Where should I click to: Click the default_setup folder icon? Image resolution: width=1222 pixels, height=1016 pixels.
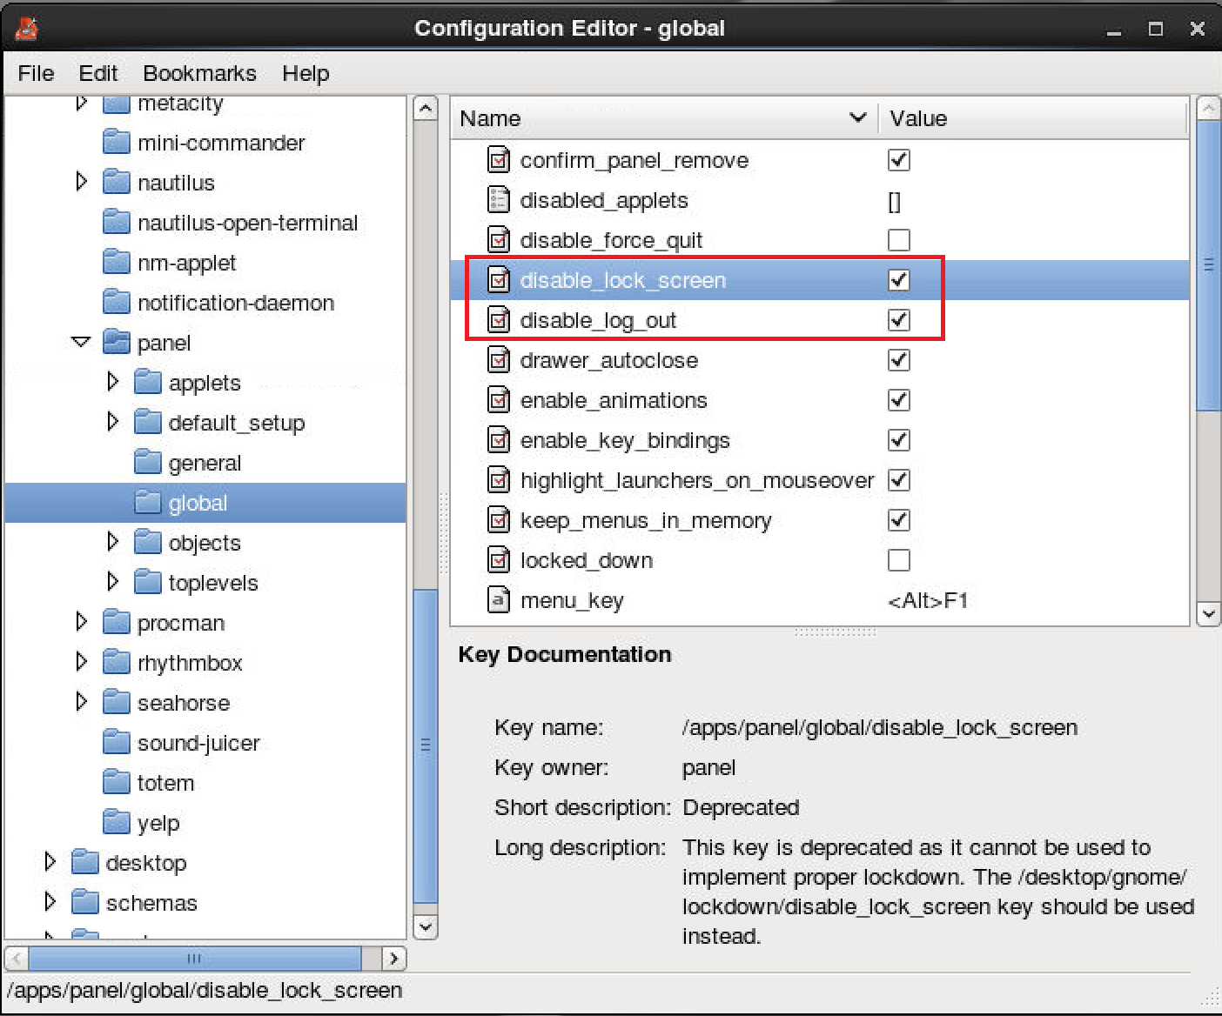point(148,422)
